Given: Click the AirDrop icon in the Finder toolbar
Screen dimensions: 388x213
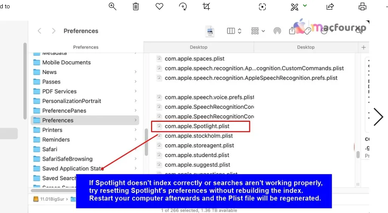Looking at the screenshot, I should pyautogui.click(x=277, y=31).
